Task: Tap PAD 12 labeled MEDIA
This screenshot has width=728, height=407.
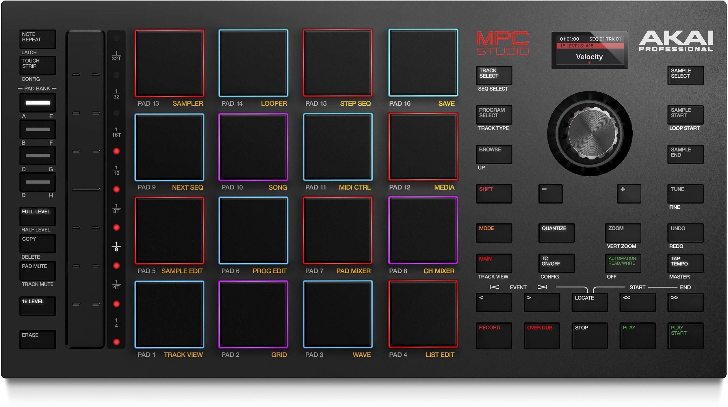Action: pyautogui.click(x=423, y=147)
